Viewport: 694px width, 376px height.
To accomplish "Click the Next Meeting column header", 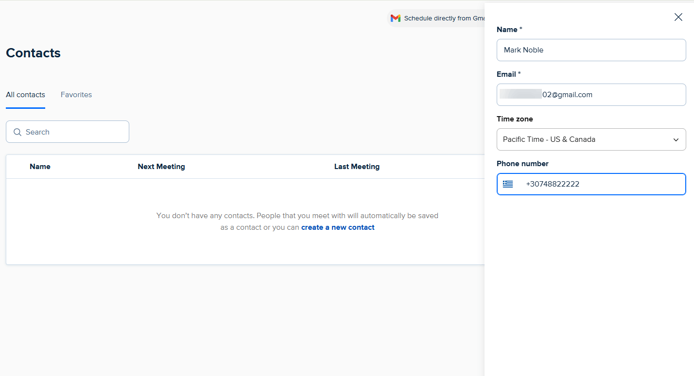I will point(161,166).
